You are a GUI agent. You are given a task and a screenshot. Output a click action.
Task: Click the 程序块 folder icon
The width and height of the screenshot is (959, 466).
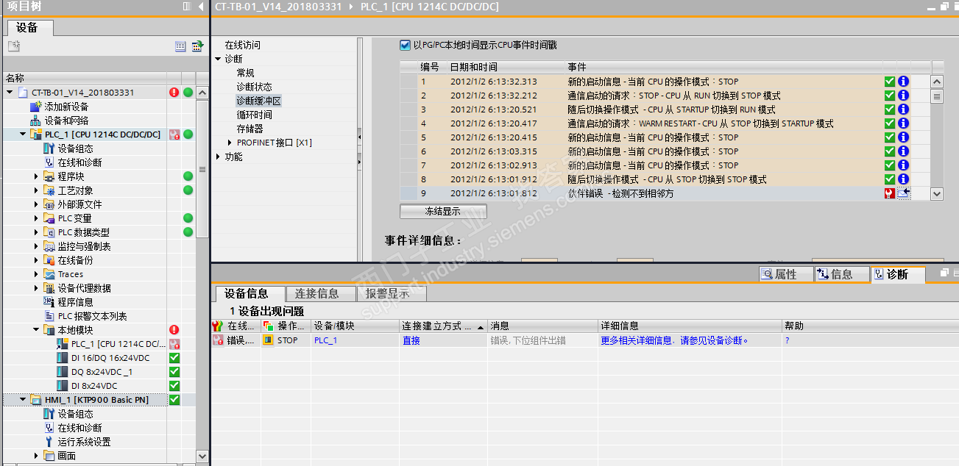(x=49, y=176)
